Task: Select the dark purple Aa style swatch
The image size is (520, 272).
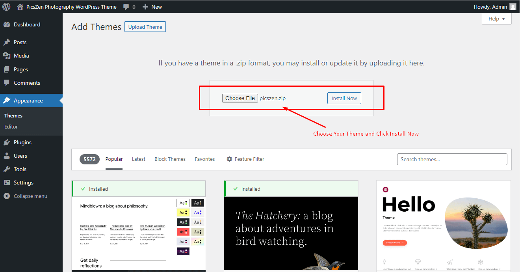Action: pos(183,251)
